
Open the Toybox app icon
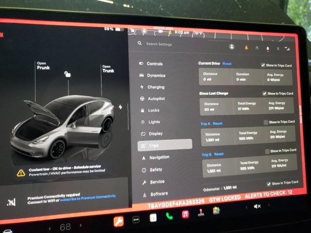point(217,211)
